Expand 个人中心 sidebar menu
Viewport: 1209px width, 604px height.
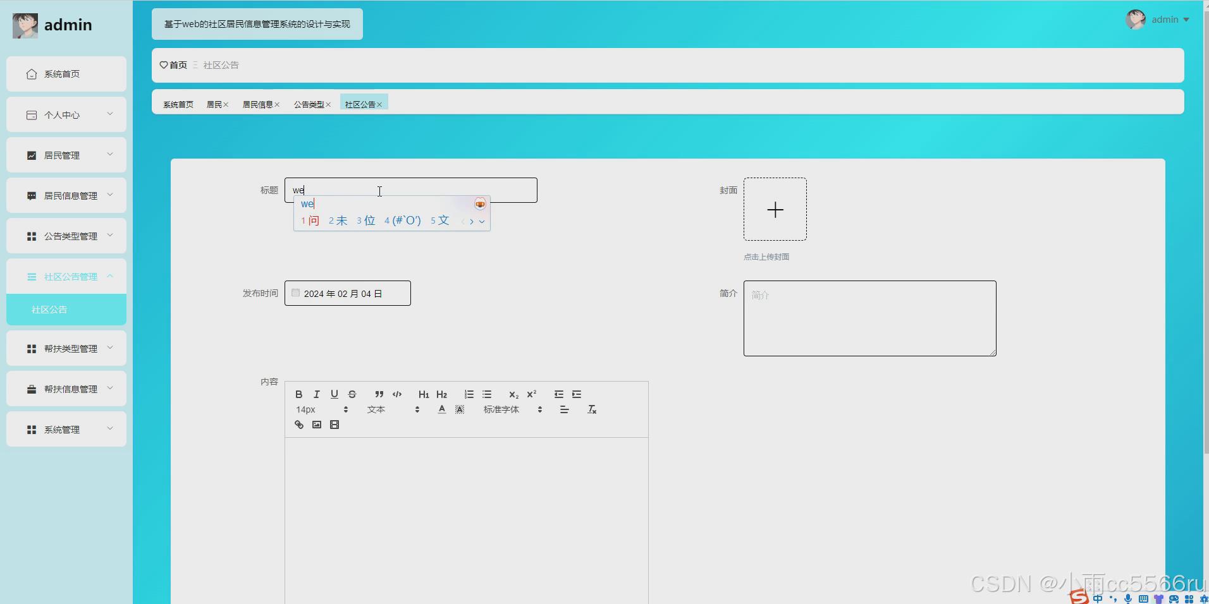[66, 114]
